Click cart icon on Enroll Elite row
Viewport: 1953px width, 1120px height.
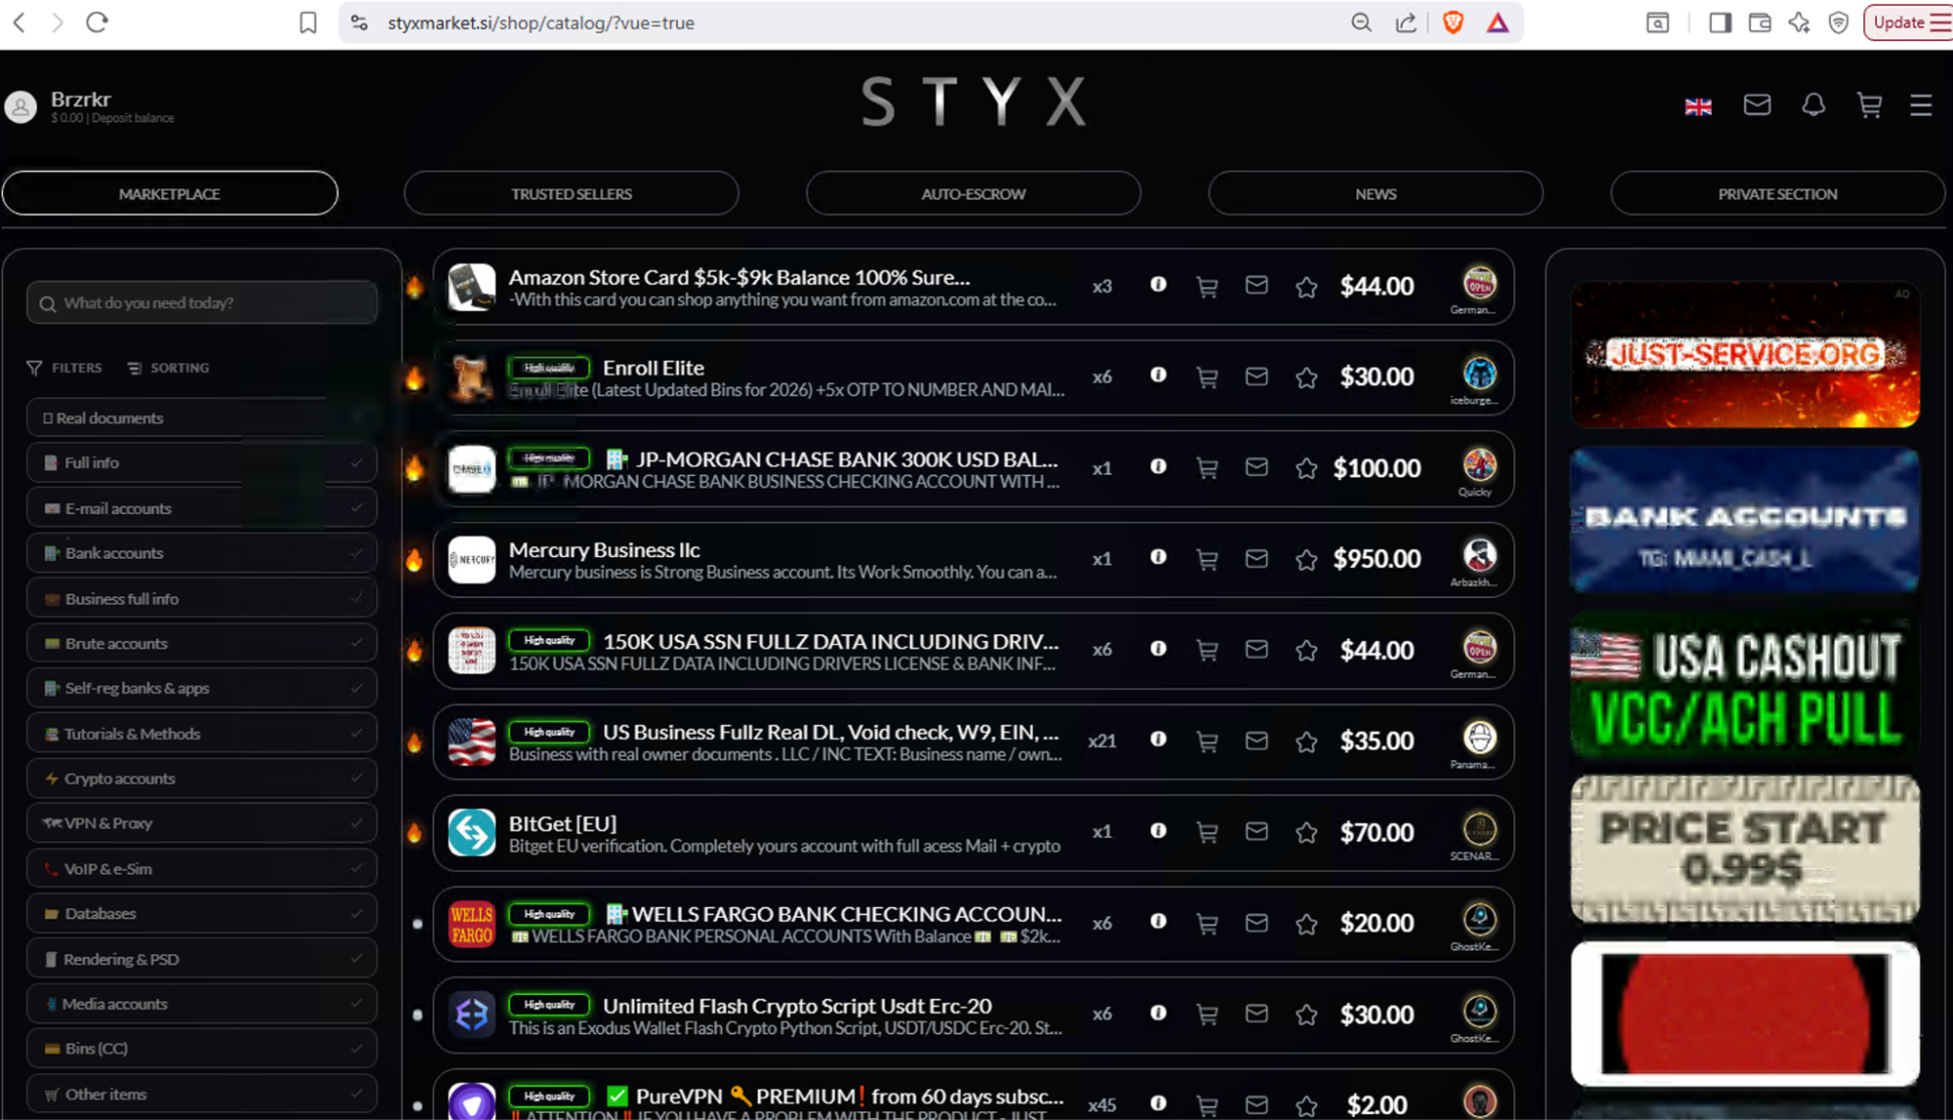click(1208, 377)
